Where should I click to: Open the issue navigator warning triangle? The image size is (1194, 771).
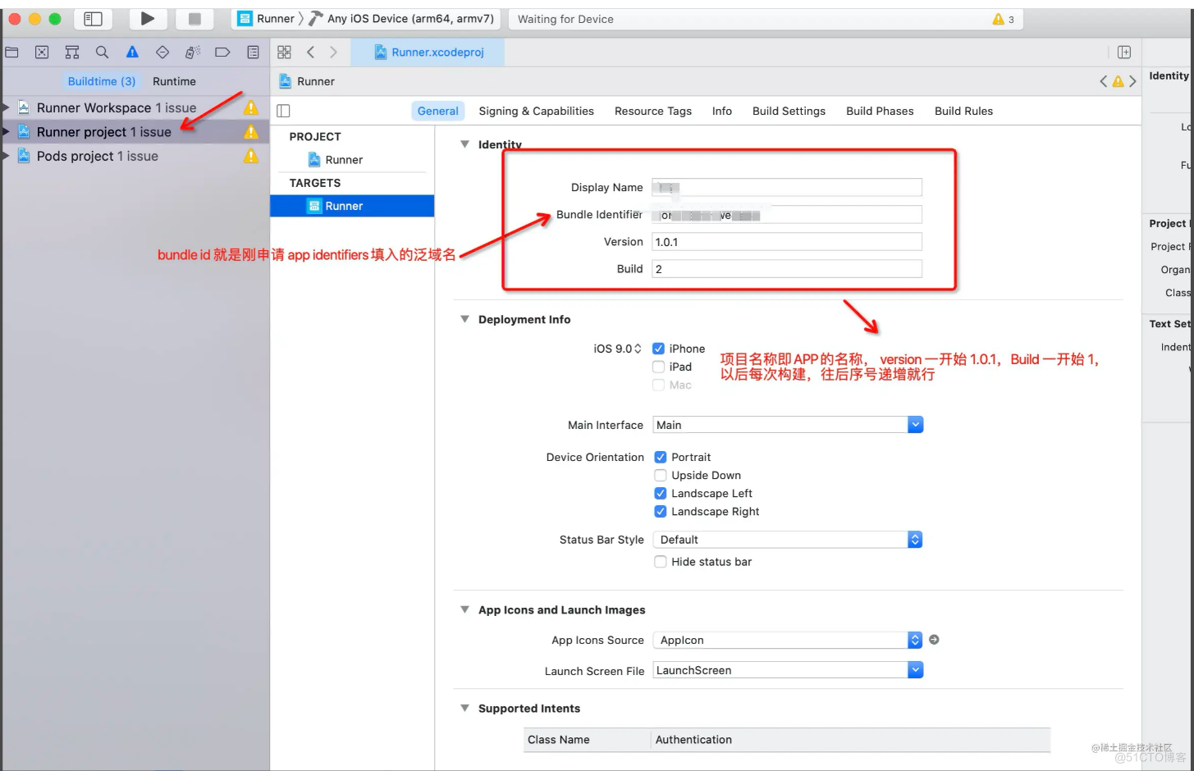pos(132,52)
